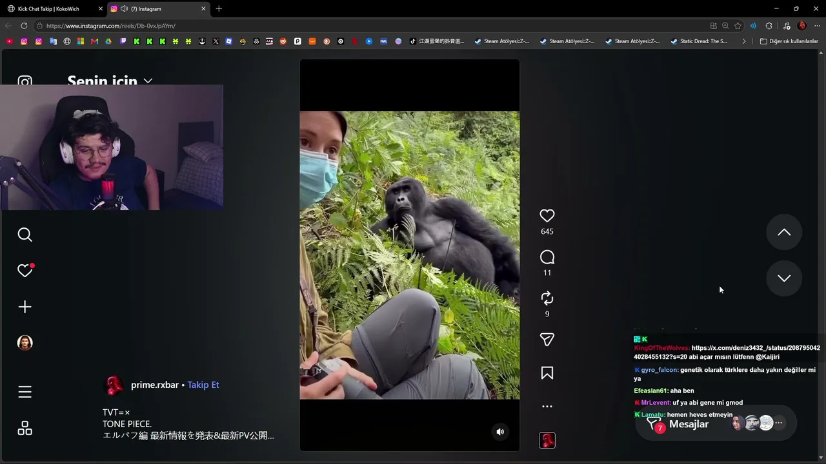Screen dimensions: 826x464
Task: Open the Google Translate bookmark
Action: click(53, 41)
